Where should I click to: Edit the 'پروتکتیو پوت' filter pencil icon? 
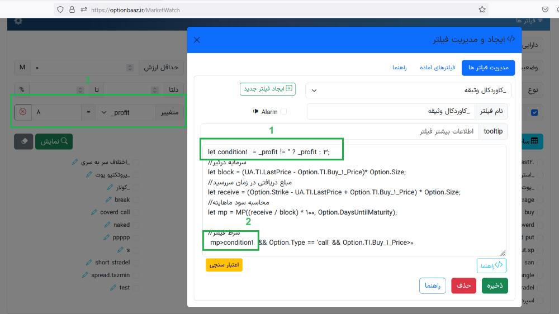coord(89,175)
